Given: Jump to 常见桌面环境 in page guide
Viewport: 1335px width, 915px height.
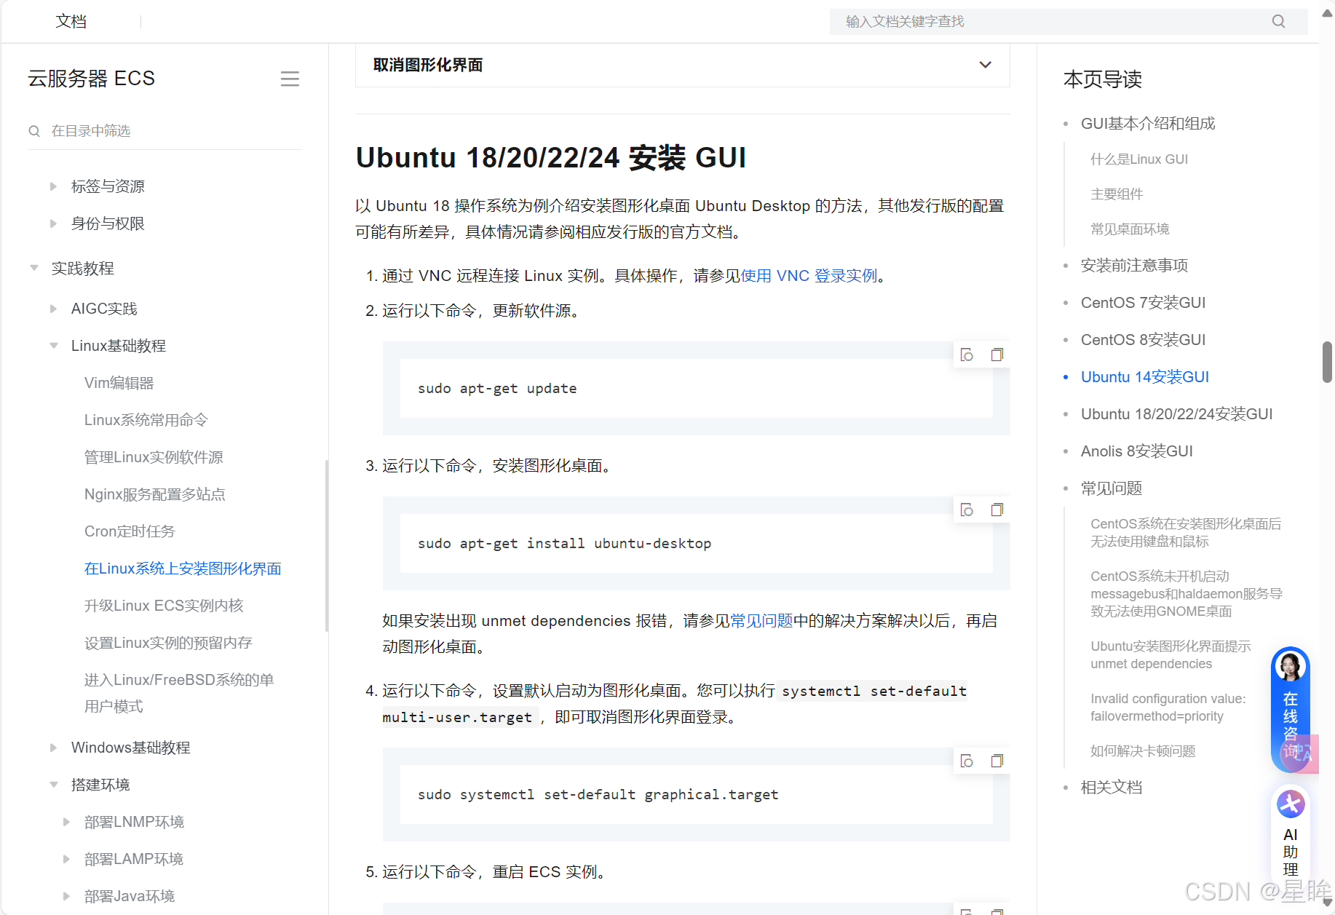Looking at the screenshot, I should pyautogui.click(x=1130, y=229).
